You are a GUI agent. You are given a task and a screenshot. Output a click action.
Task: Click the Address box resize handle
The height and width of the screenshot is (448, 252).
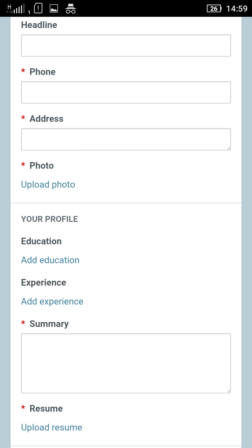[x=228, y=148]
